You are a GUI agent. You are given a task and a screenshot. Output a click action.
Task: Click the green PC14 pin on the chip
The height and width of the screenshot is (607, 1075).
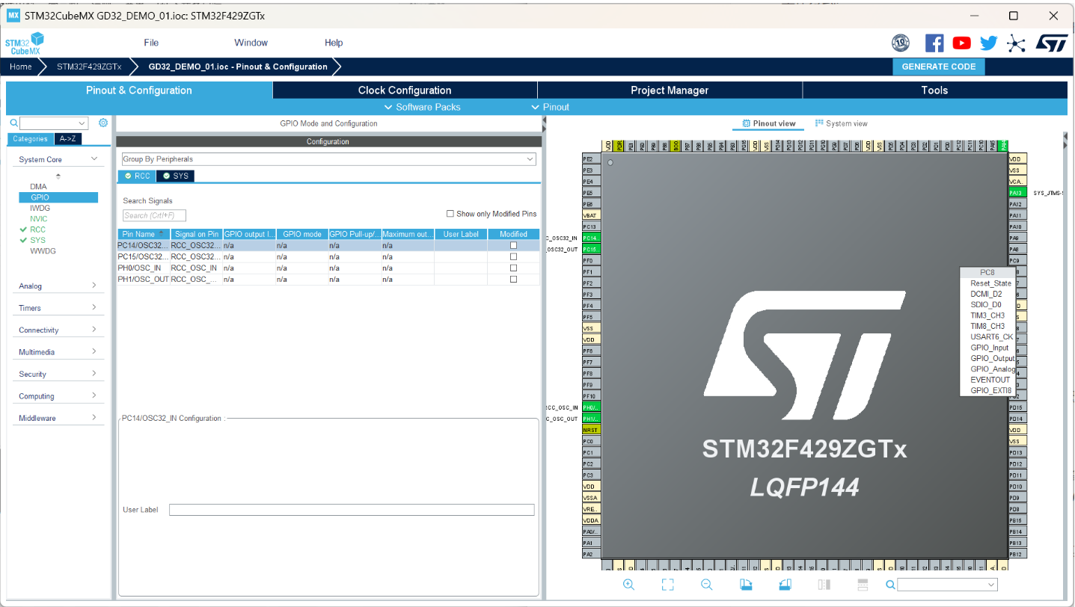tap(591, 238)
